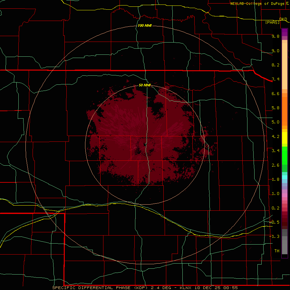
Task: Click the 0.2 value on the color scale
Action: pyautogui.click(x=275, y=208)
